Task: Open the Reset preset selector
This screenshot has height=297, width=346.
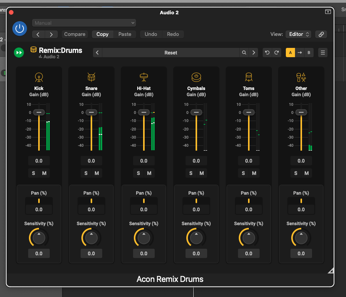Action: [171, 53]
